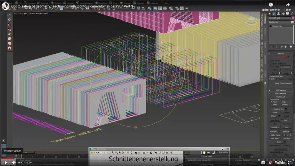Viewport: 295px width, 166px height.
Task: Click the By Angle value spinner arrows
Action: pyautogui.click(x=292, y=67)
